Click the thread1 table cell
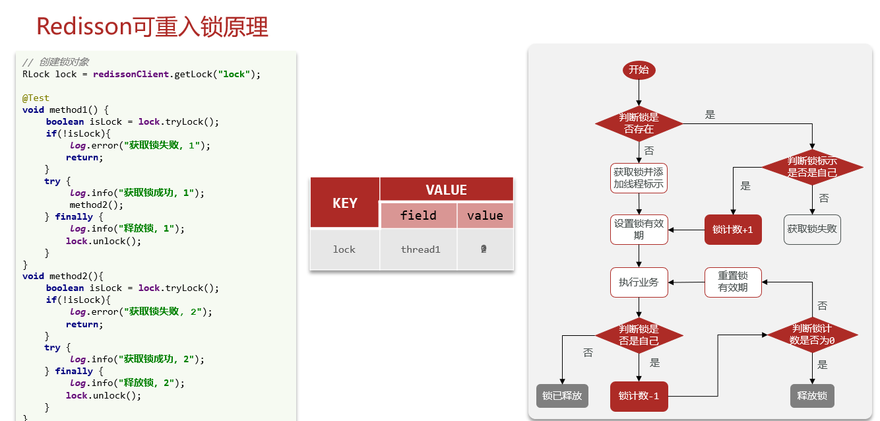Screen dimensions: 880x421 pyautogui.click(x=418, y=249)
